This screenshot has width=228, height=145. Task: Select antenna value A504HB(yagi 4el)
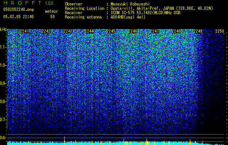pos(128,17)
